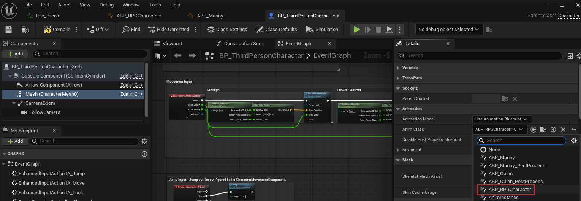Open Details property matrix grid icon
581x201 pixels.
point(570,56)
